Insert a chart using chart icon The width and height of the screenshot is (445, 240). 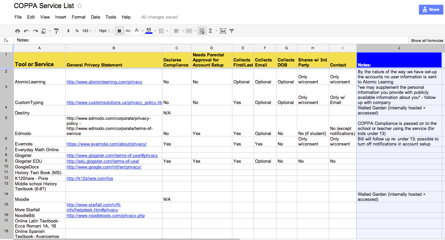223,31
